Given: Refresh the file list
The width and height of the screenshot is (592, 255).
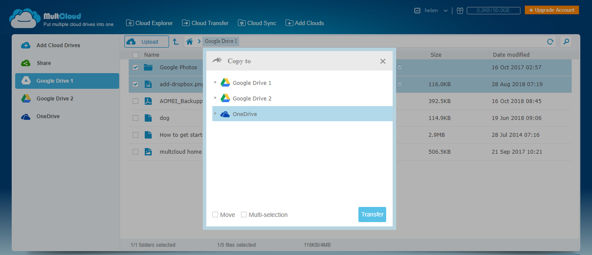Looking at the screenshot, I should pyautogui.click(x=550, y=42).
